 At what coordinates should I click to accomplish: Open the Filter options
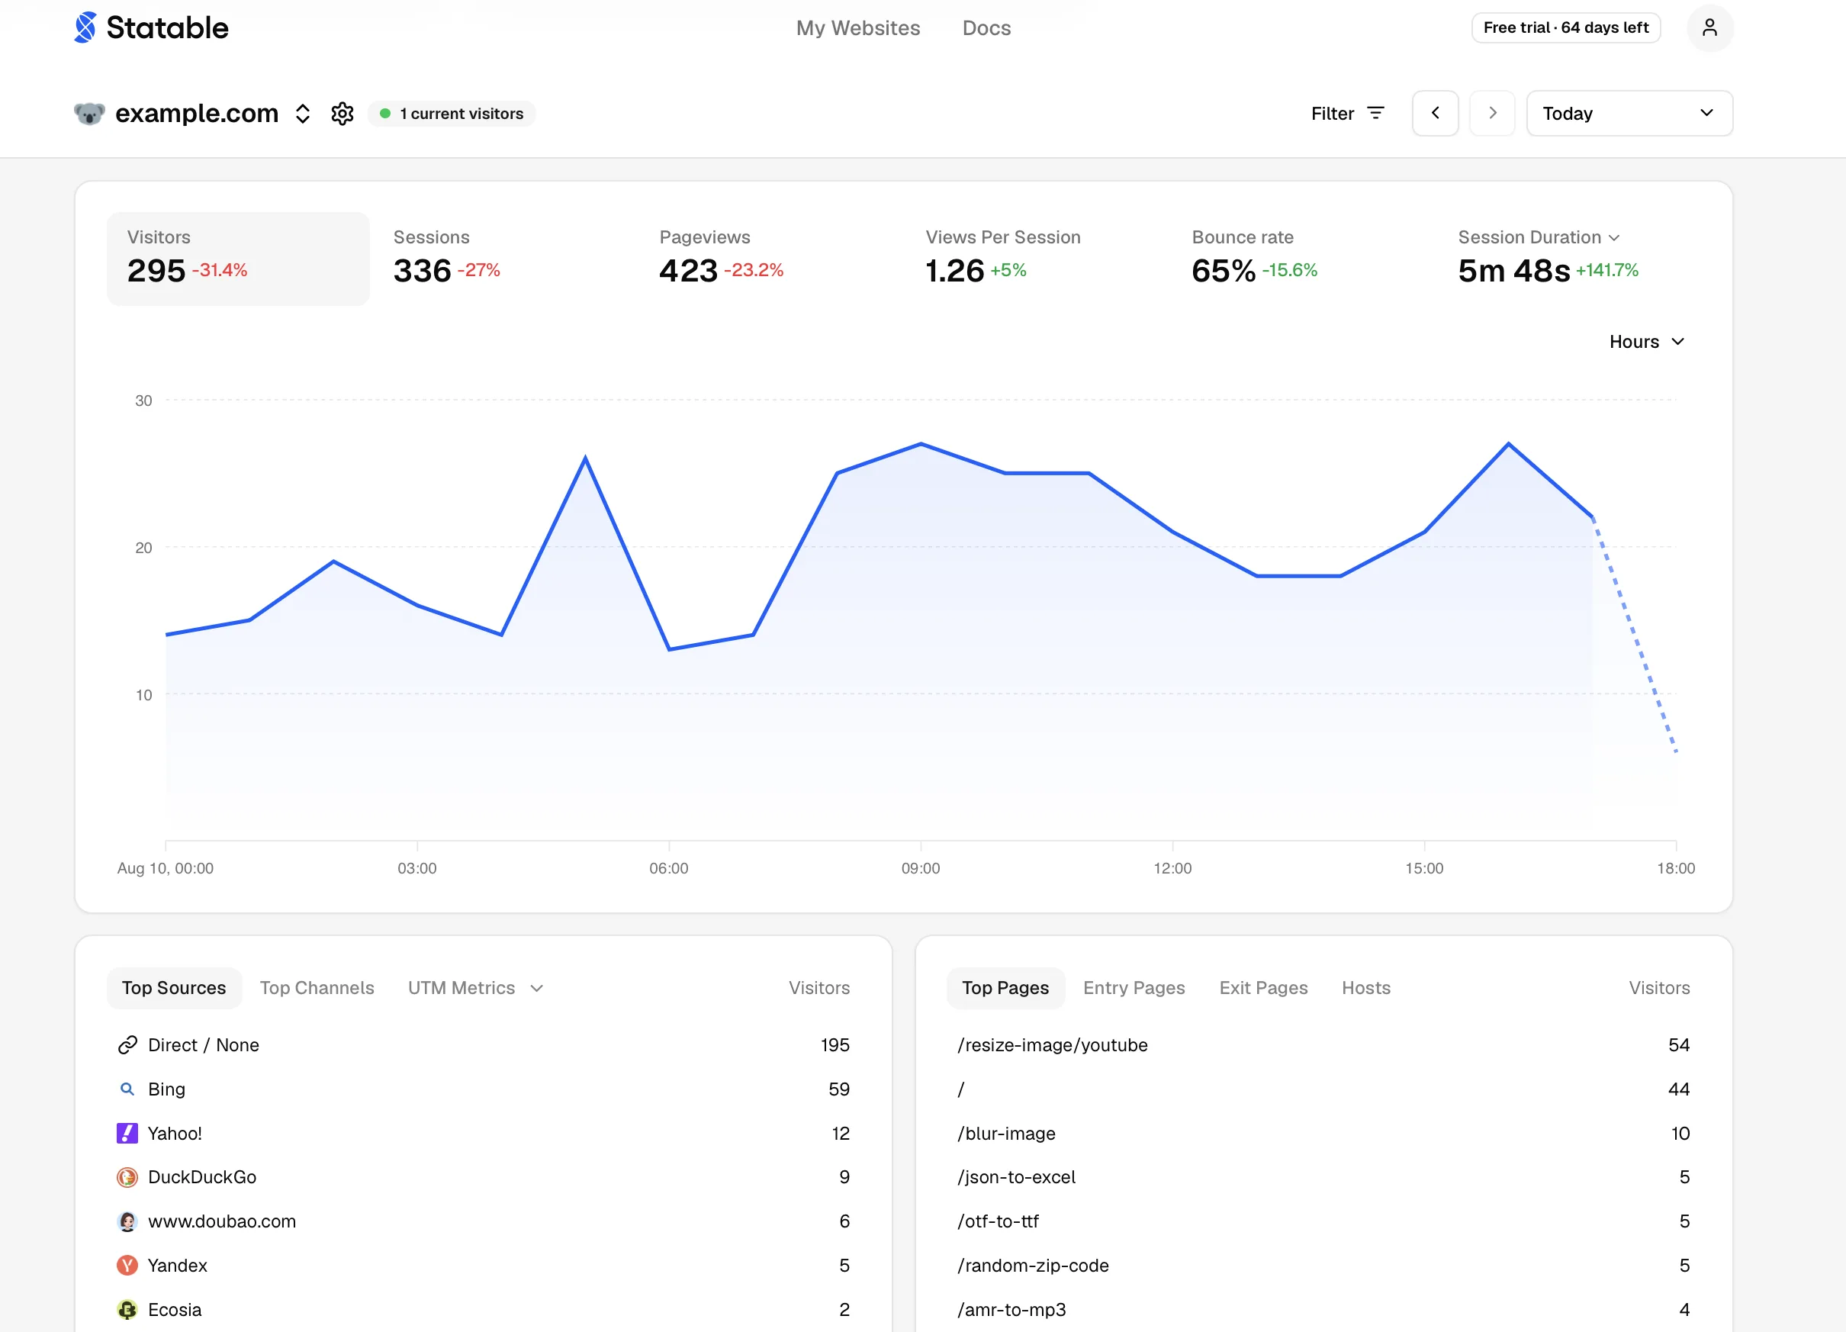coord(1348,113)
